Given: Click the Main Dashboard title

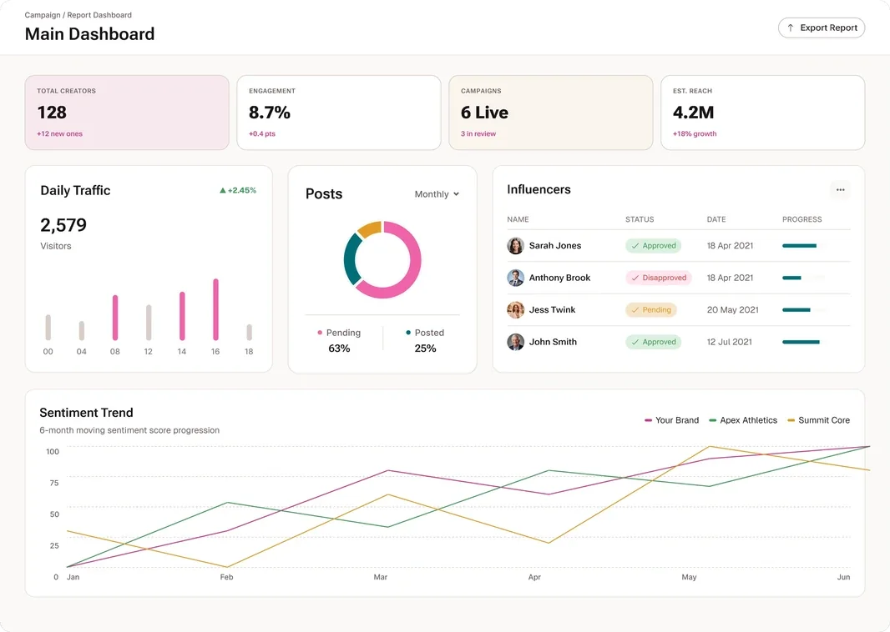Looking at the screenshot, I should click(x=89, y=34).
